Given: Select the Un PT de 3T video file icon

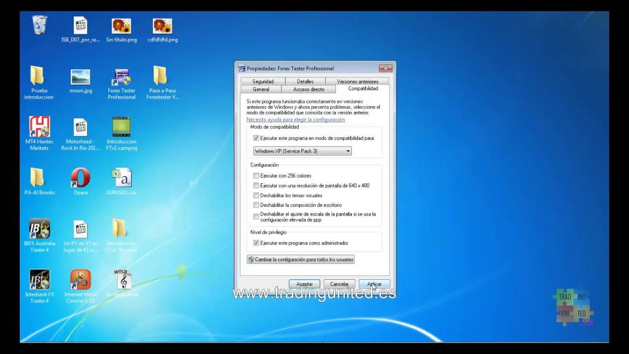Looking at the screenshot, I should 80,229.
